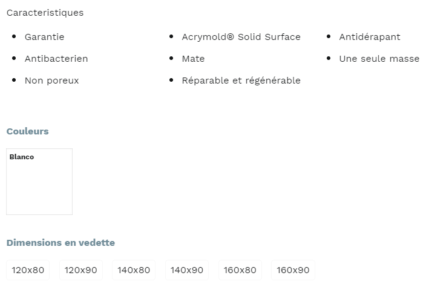Choose the 120x90 size button
The width and height of the screenshot is (429, 284).
pos(81,270)
